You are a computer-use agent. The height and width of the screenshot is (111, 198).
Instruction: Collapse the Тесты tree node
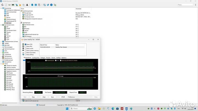1,63
